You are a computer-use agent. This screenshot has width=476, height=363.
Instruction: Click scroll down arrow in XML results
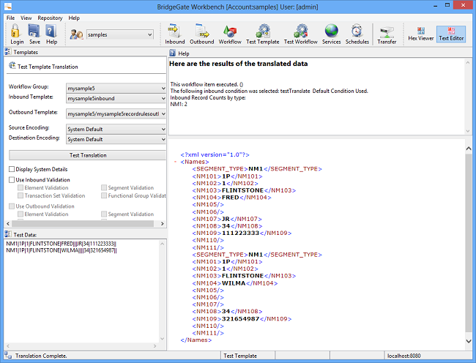click(469, 341)
